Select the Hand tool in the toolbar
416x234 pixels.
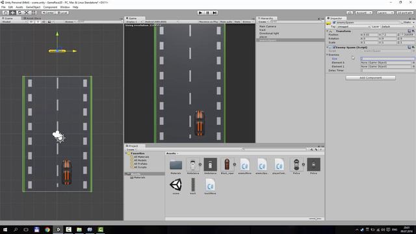click(x=5, y=13)
